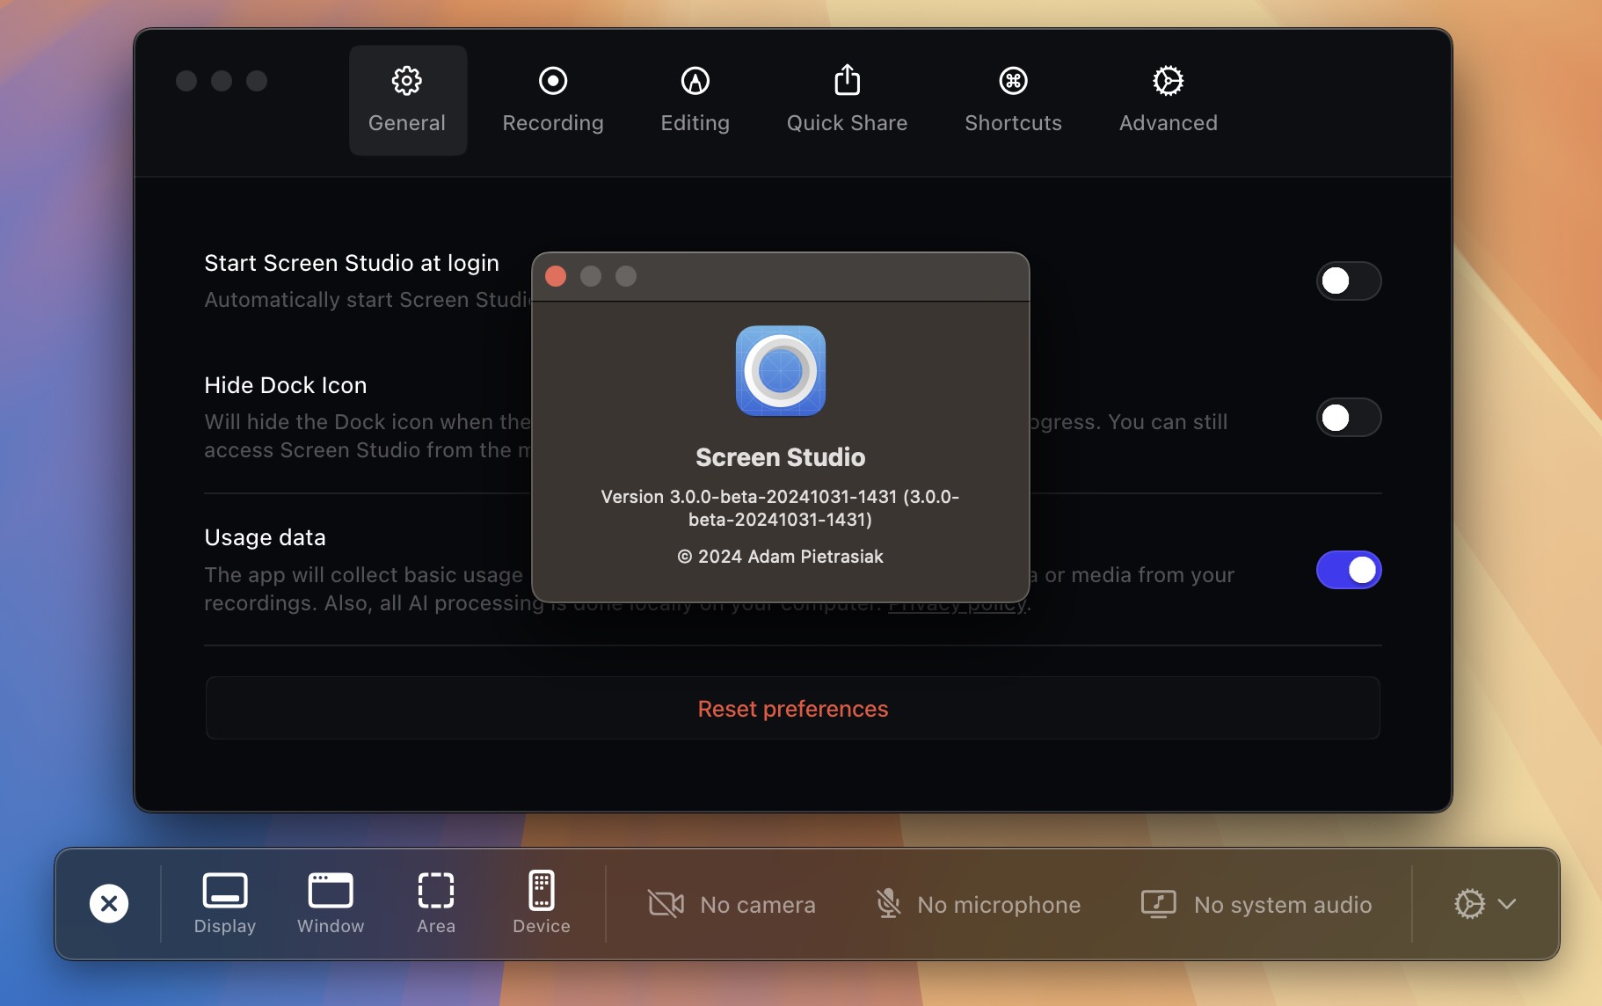Screen dimensions: 1602x1006
Task: Click the Screen Studio app icon in About
Action: pos(781,370)
